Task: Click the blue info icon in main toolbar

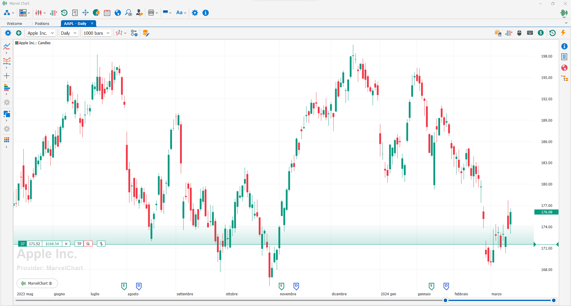Action: pyautogui.click(x=206, y=13)
